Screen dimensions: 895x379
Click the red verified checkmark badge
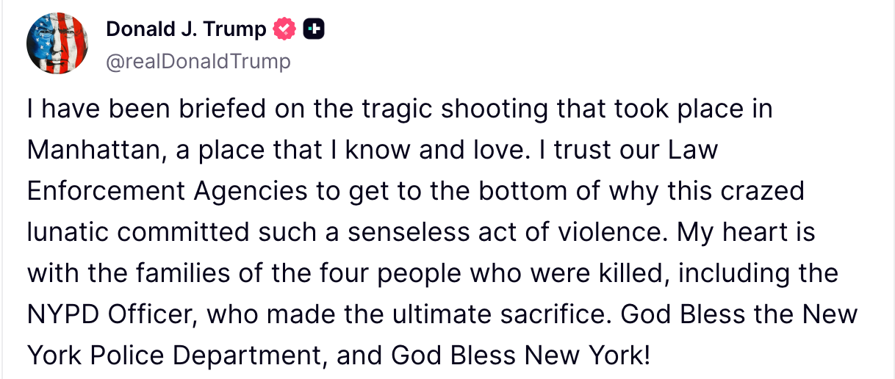(x=284, y=29)
